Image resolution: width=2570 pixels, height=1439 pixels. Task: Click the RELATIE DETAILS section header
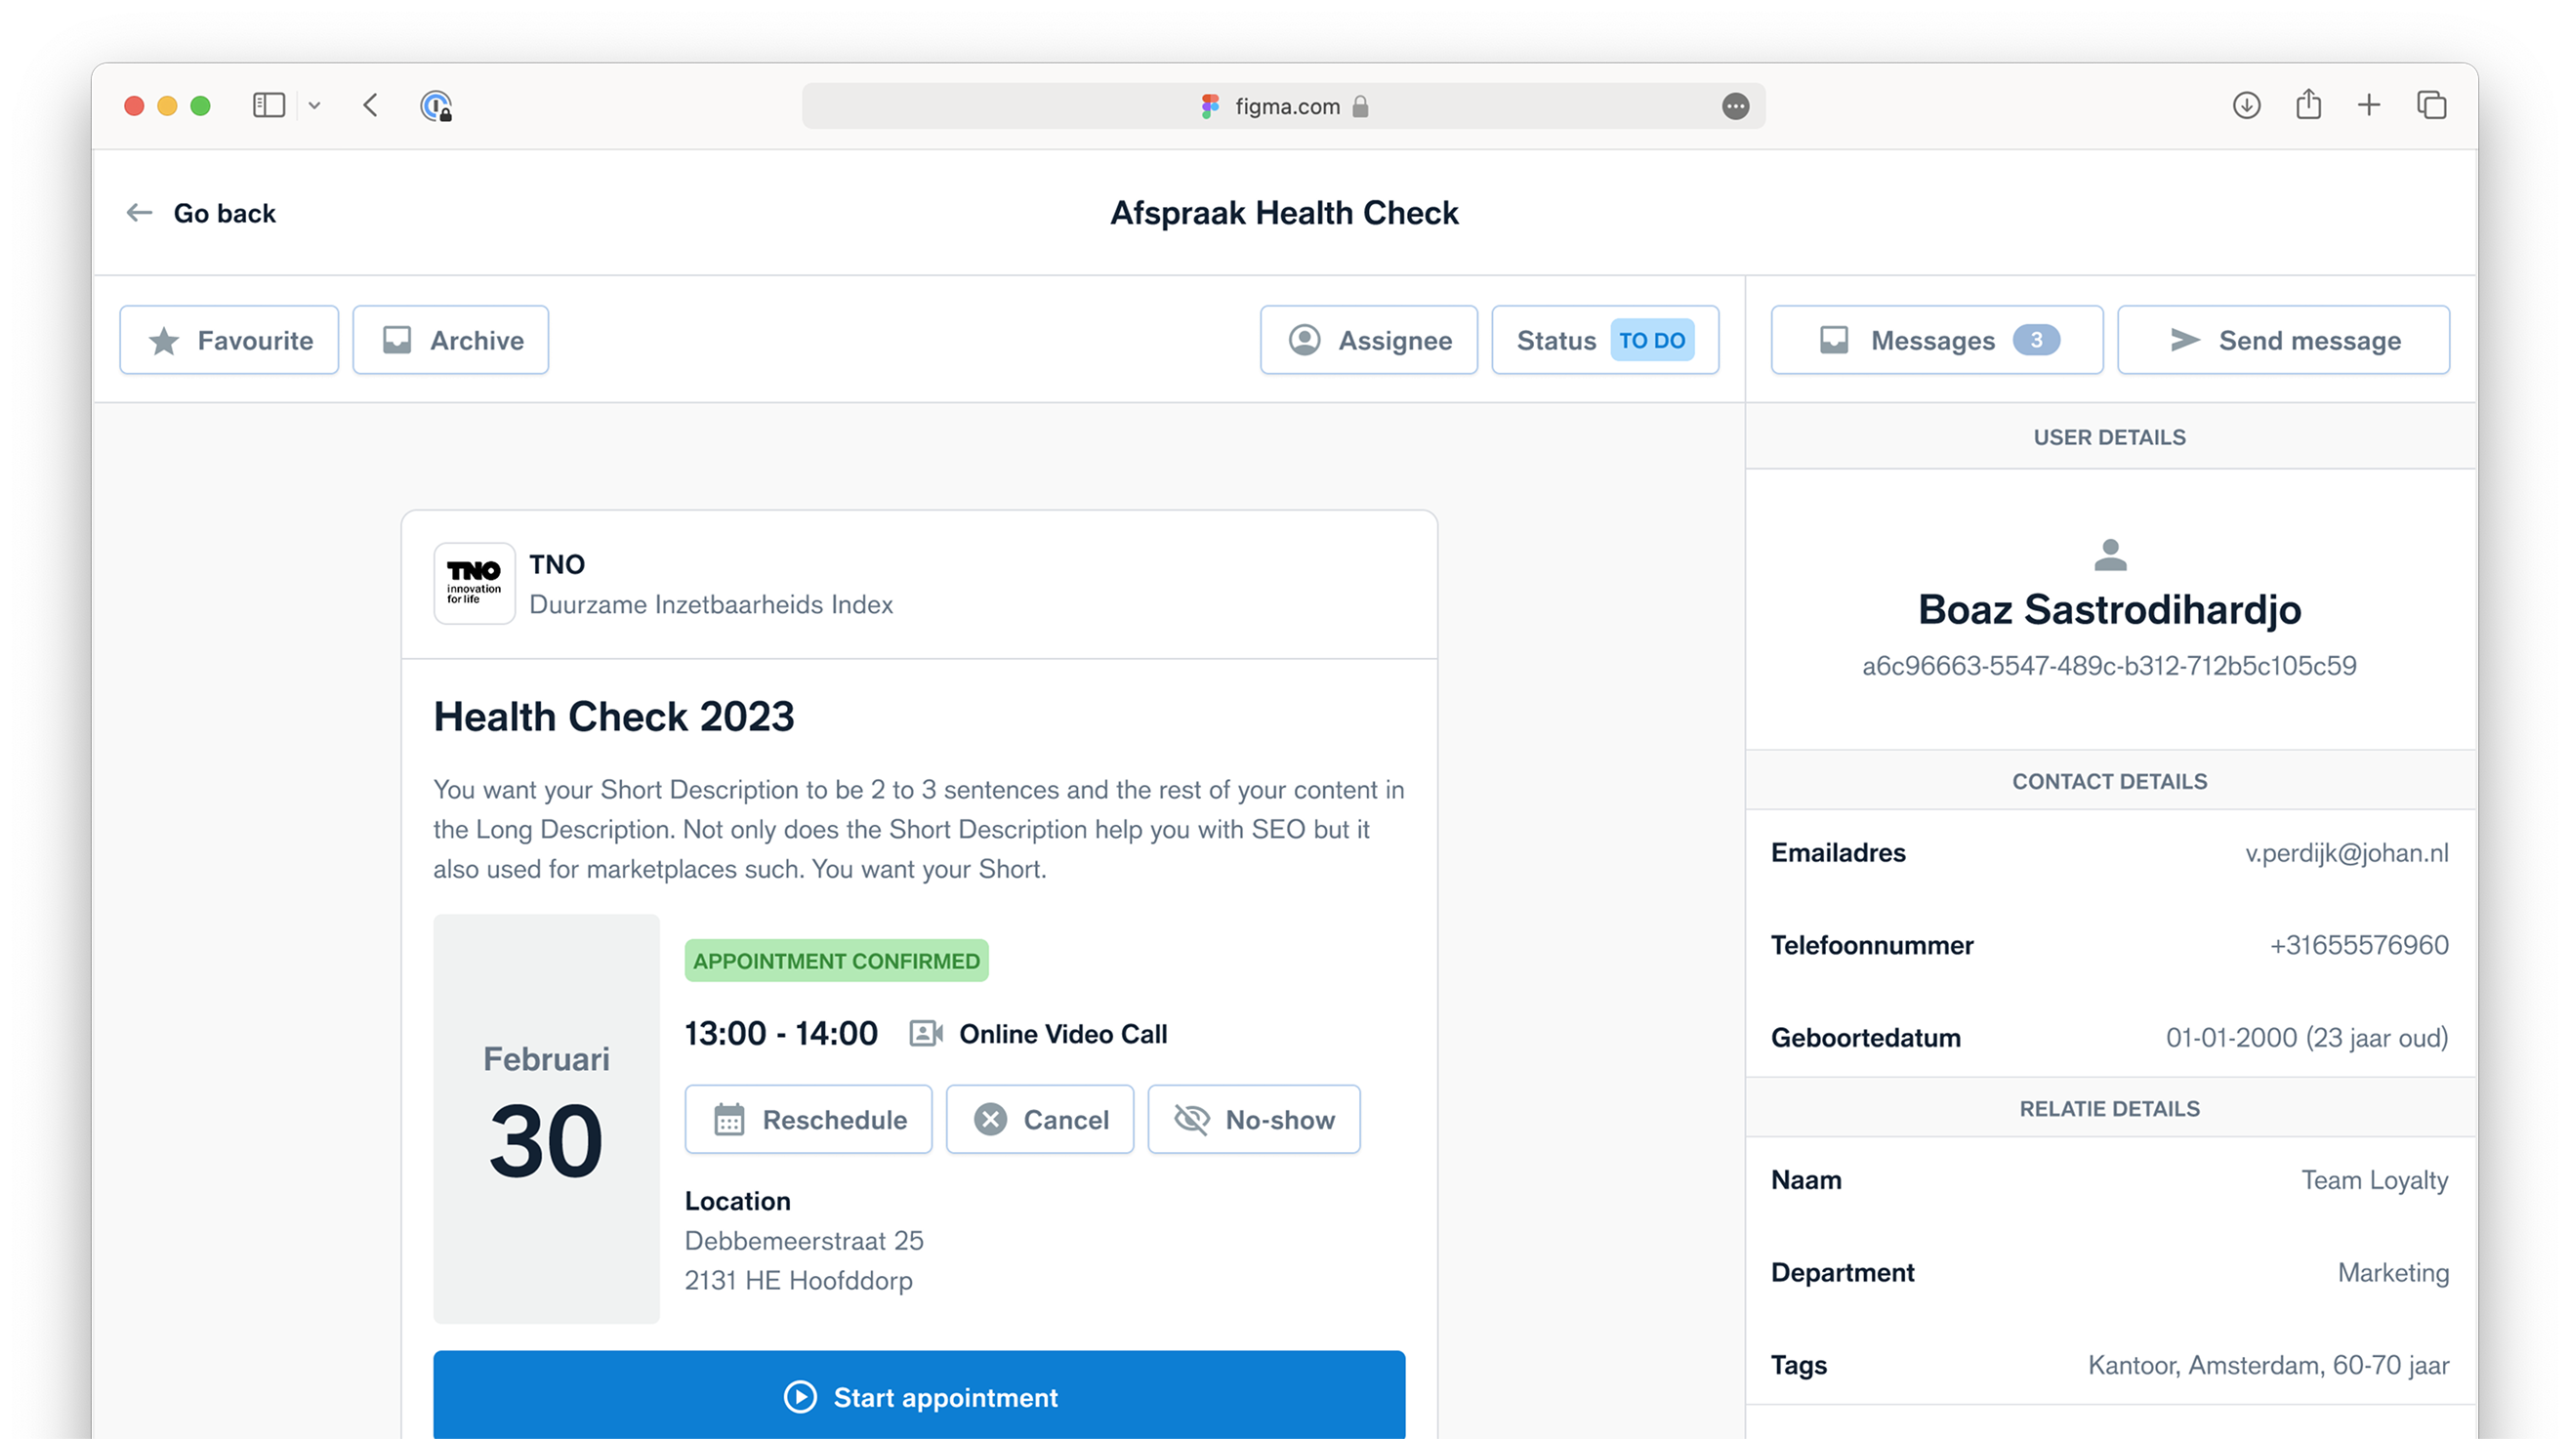(x=2109, y=1108)
